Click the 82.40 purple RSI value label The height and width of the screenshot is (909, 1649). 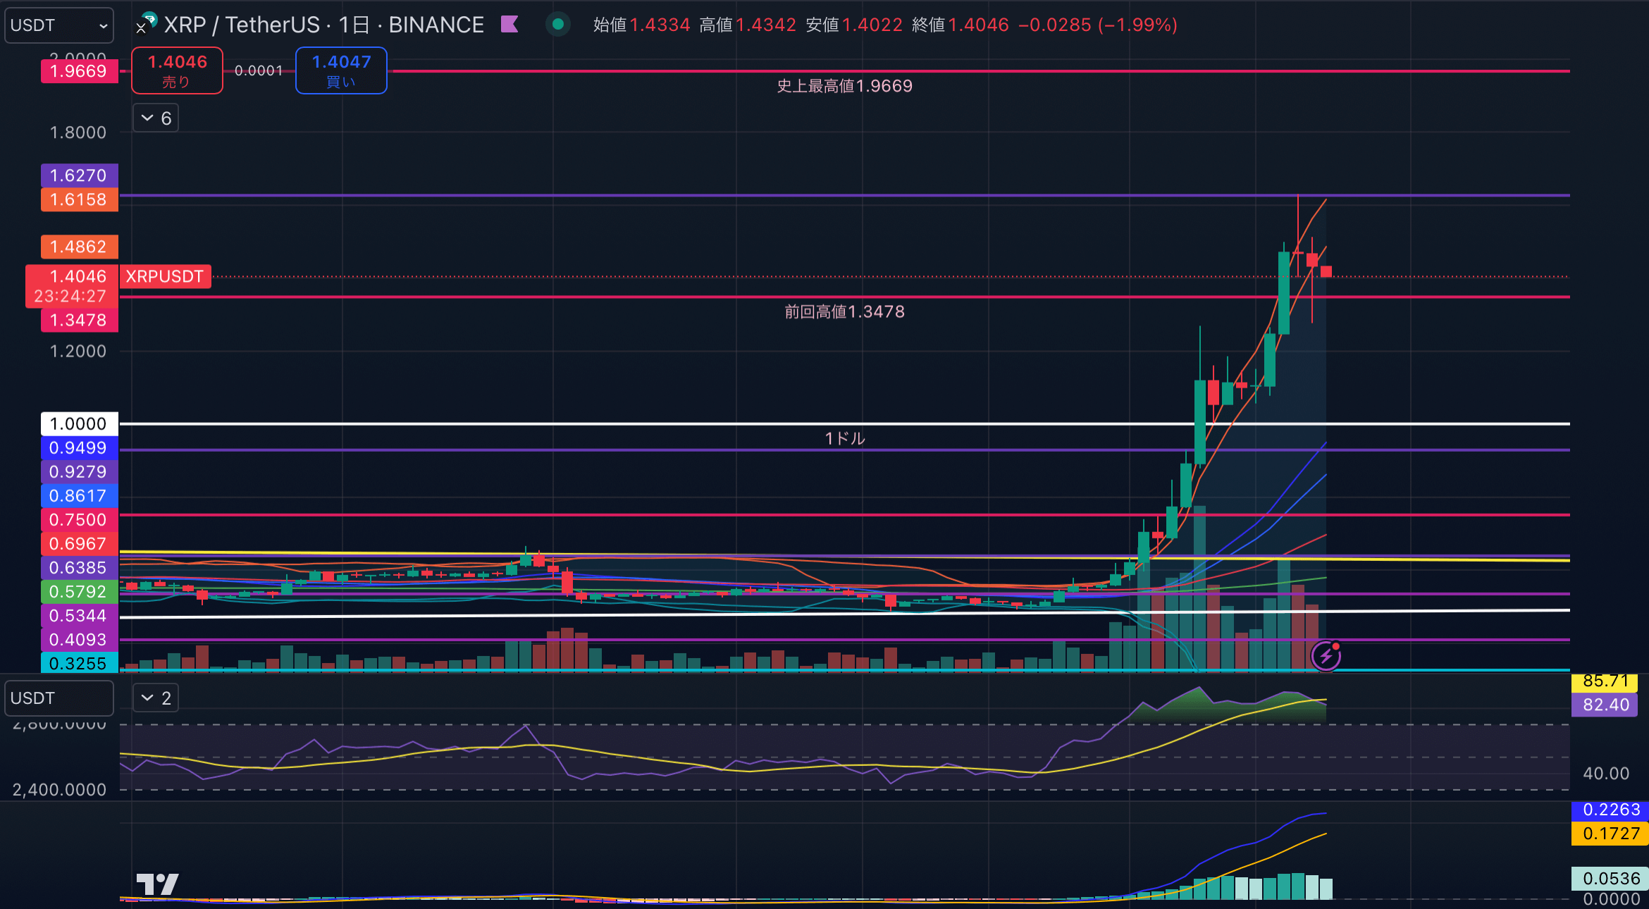coord(1605,705)
